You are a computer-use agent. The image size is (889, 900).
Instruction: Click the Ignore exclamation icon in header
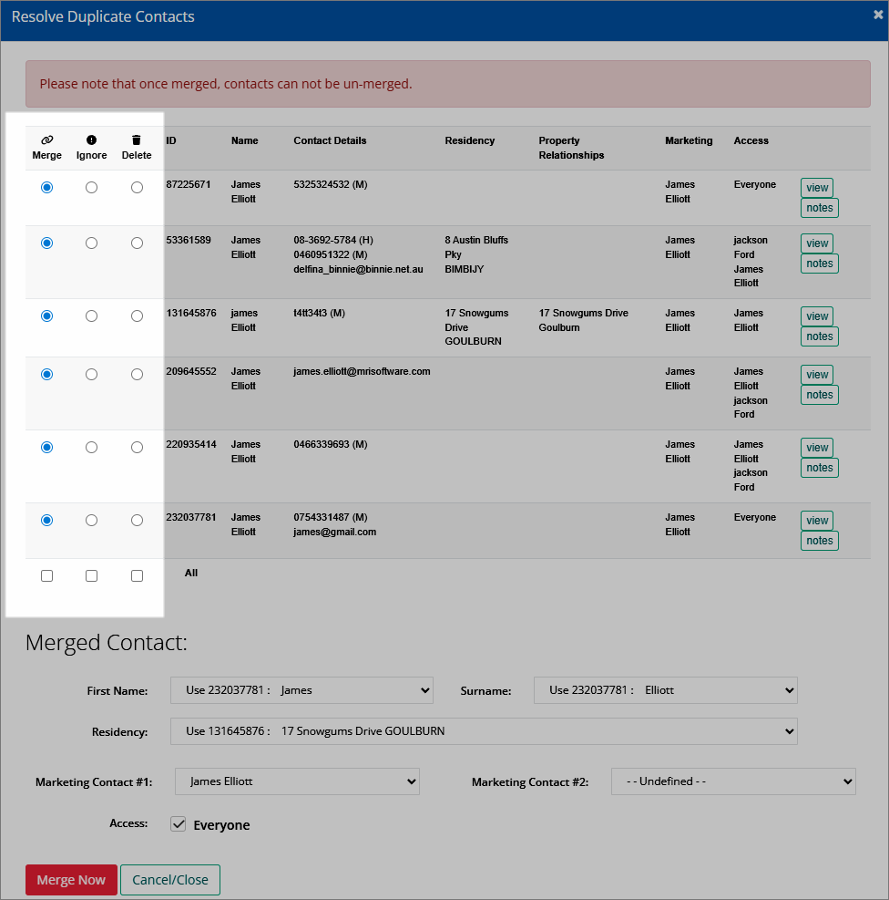(x=91, y=140)
